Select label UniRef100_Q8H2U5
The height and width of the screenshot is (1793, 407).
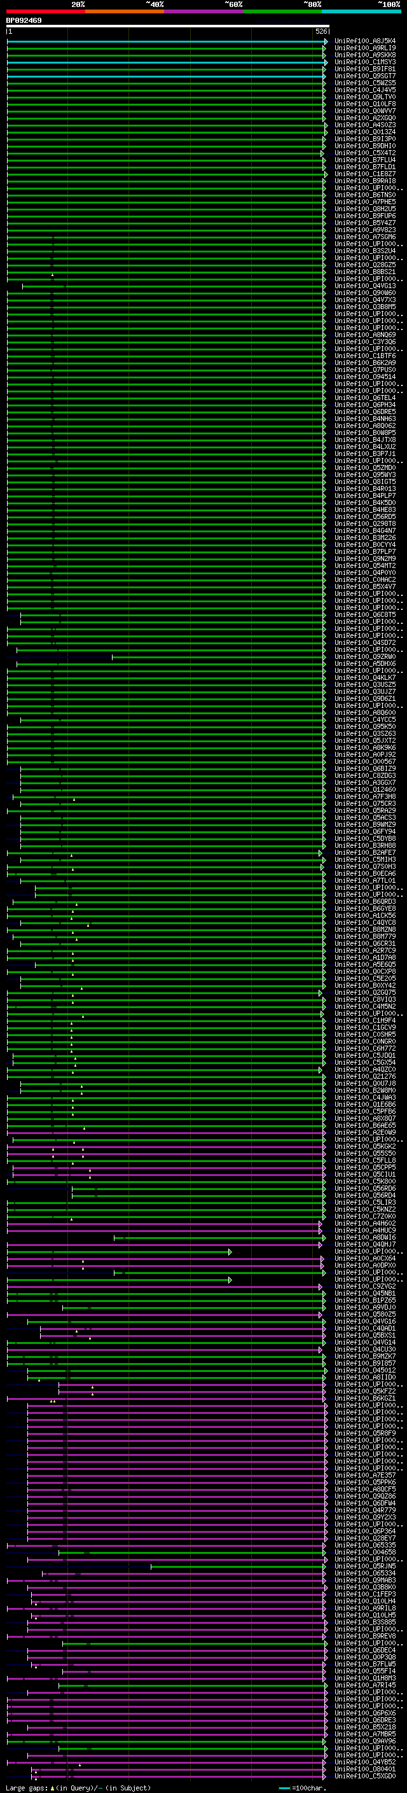point(365,209)
